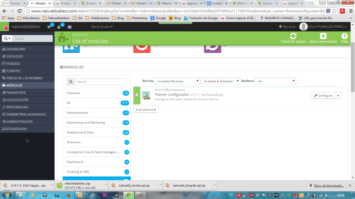Open the Parámetros Avanzados menu item
Viewport: 355px width, 199px height.
pyautogui.click(x=27, y=114)
